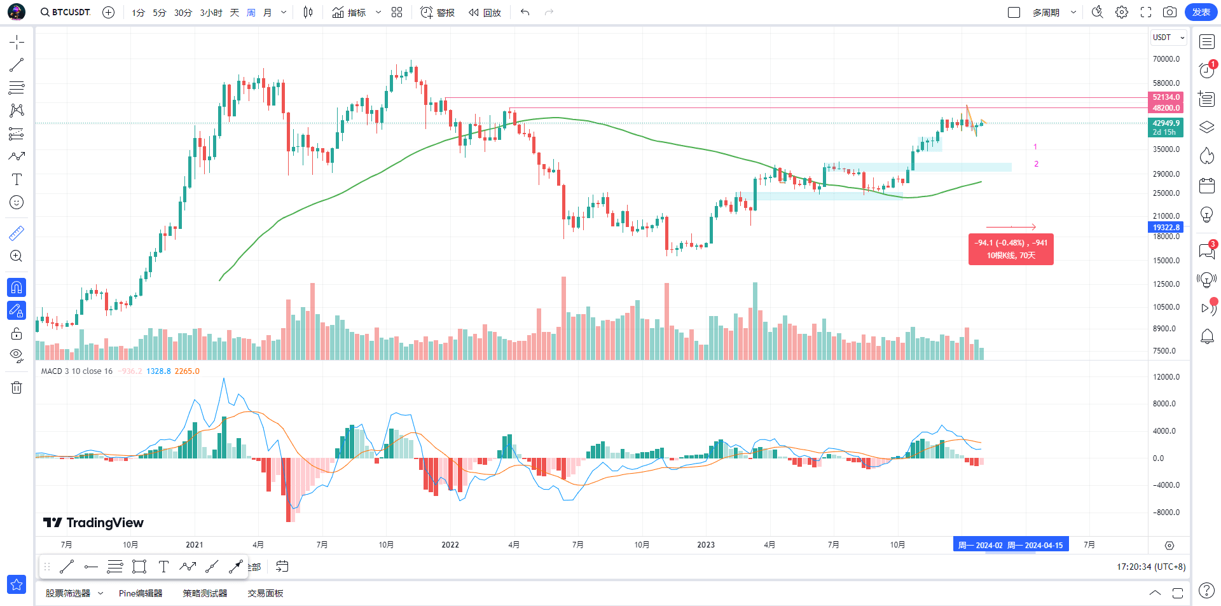Open chart settings gear icon
The height and width of the screenshot is (606, 1221).
1122,12
